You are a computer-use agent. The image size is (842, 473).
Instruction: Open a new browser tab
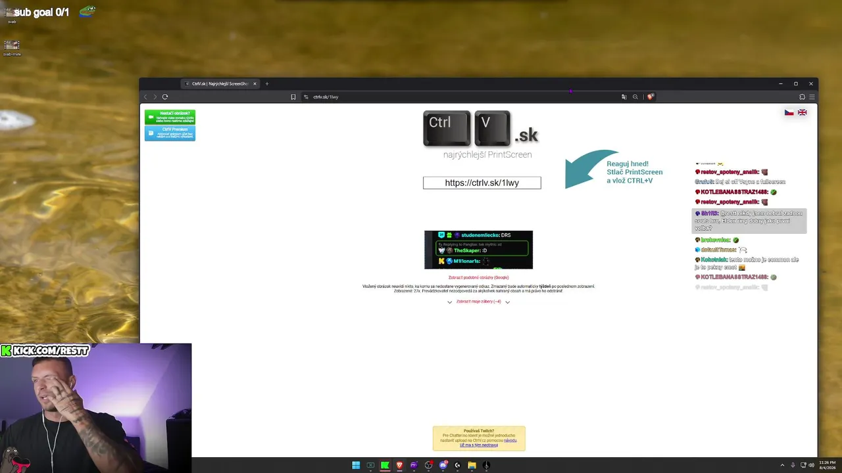click(266, 83)
